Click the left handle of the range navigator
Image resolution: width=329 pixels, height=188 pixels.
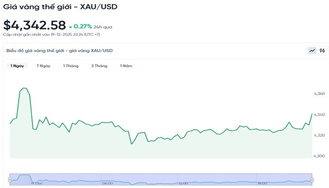(x=10, y=179)
